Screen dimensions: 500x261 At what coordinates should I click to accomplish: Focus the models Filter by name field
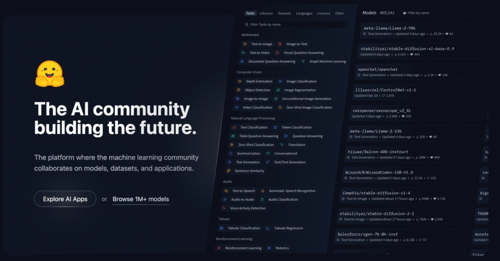pyautogui.click(x=421, y=13)
